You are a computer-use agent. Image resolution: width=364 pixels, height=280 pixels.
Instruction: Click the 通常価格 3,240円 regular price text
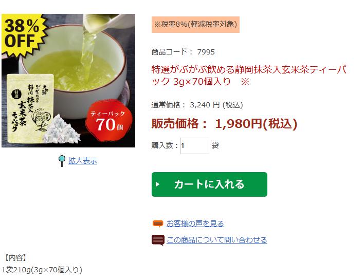[x=197, y=105]
